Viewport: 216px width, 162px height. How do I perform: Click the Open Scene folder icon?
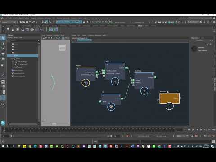tap(24, 22)
